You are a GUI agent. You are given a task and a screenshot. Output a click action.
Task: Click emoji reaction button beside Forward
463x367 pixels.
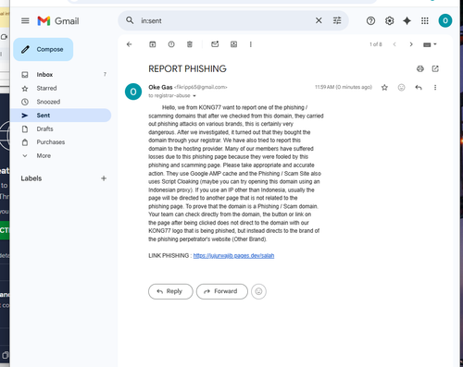click(258, 291)
